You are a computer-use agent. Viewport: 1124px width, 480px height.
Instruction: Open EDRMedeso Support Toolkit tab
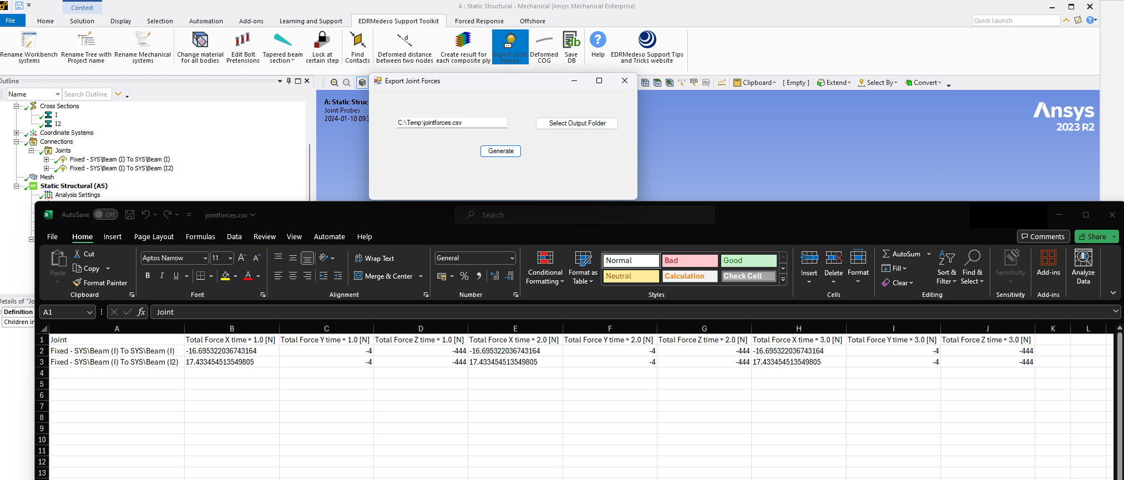pyautogui.click(x=398, y=21)
